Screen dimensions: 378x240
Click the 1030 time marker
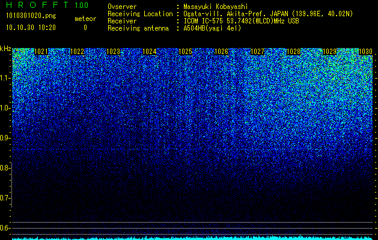(366, 52)
